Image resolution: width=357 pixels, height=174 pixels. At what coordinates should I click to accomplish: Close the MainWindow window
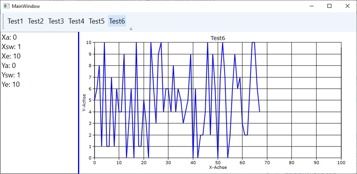(348, 6)
